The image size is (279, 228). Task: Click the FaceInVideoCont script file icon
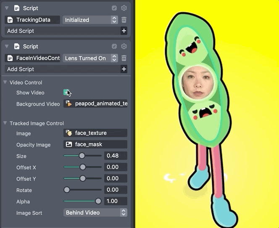pyautogui.click(x=10, y=58)
